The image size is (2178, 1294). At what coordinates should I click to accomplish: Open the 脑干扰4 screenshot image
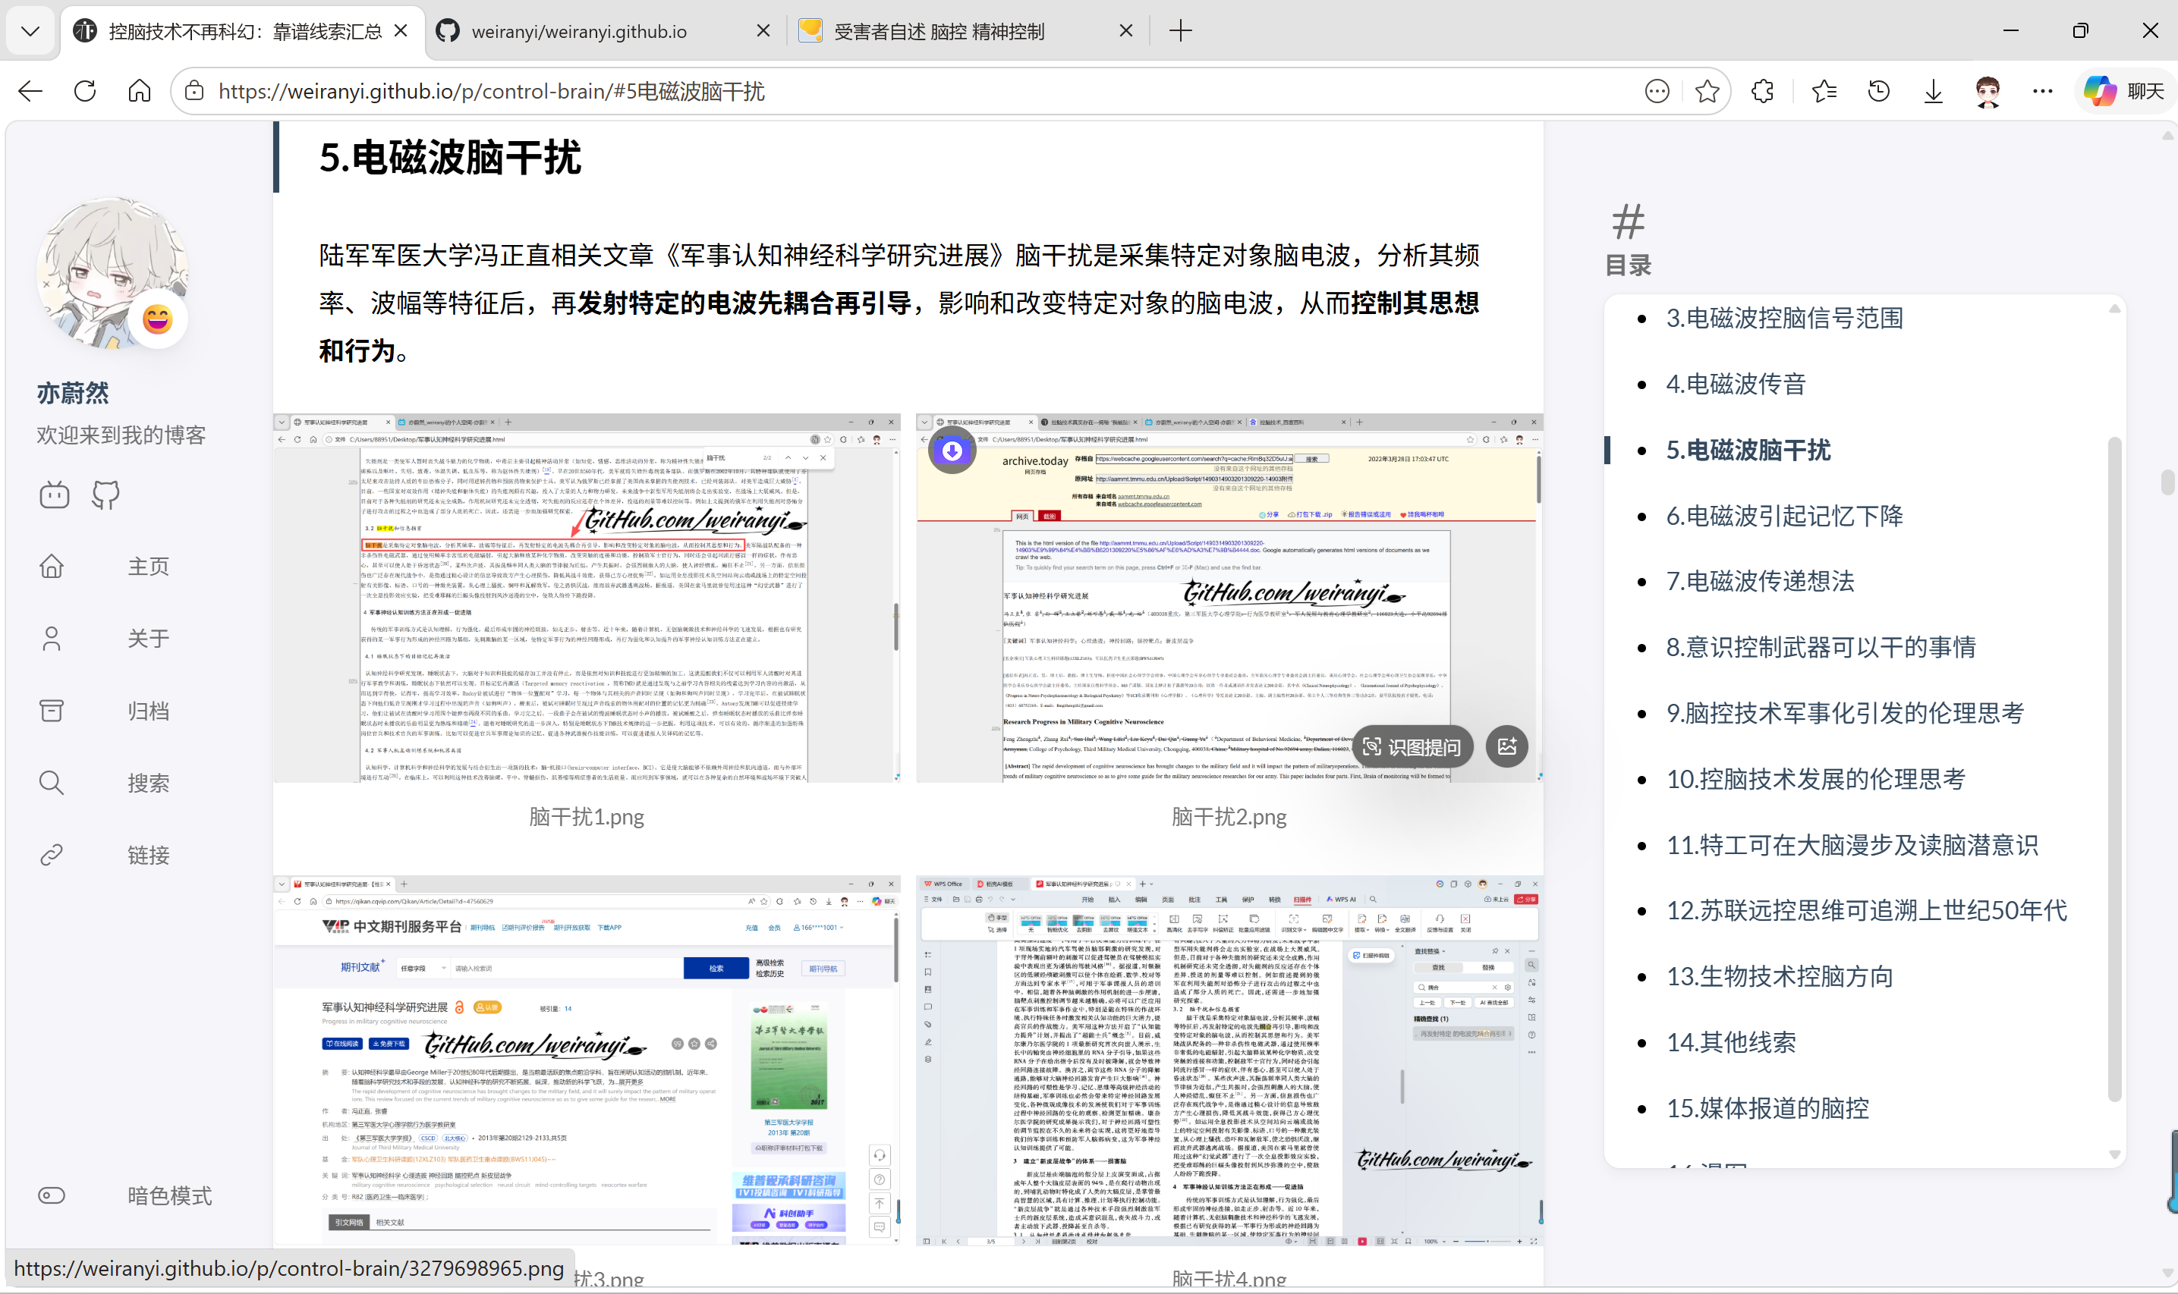[x=1229, y=1060]
